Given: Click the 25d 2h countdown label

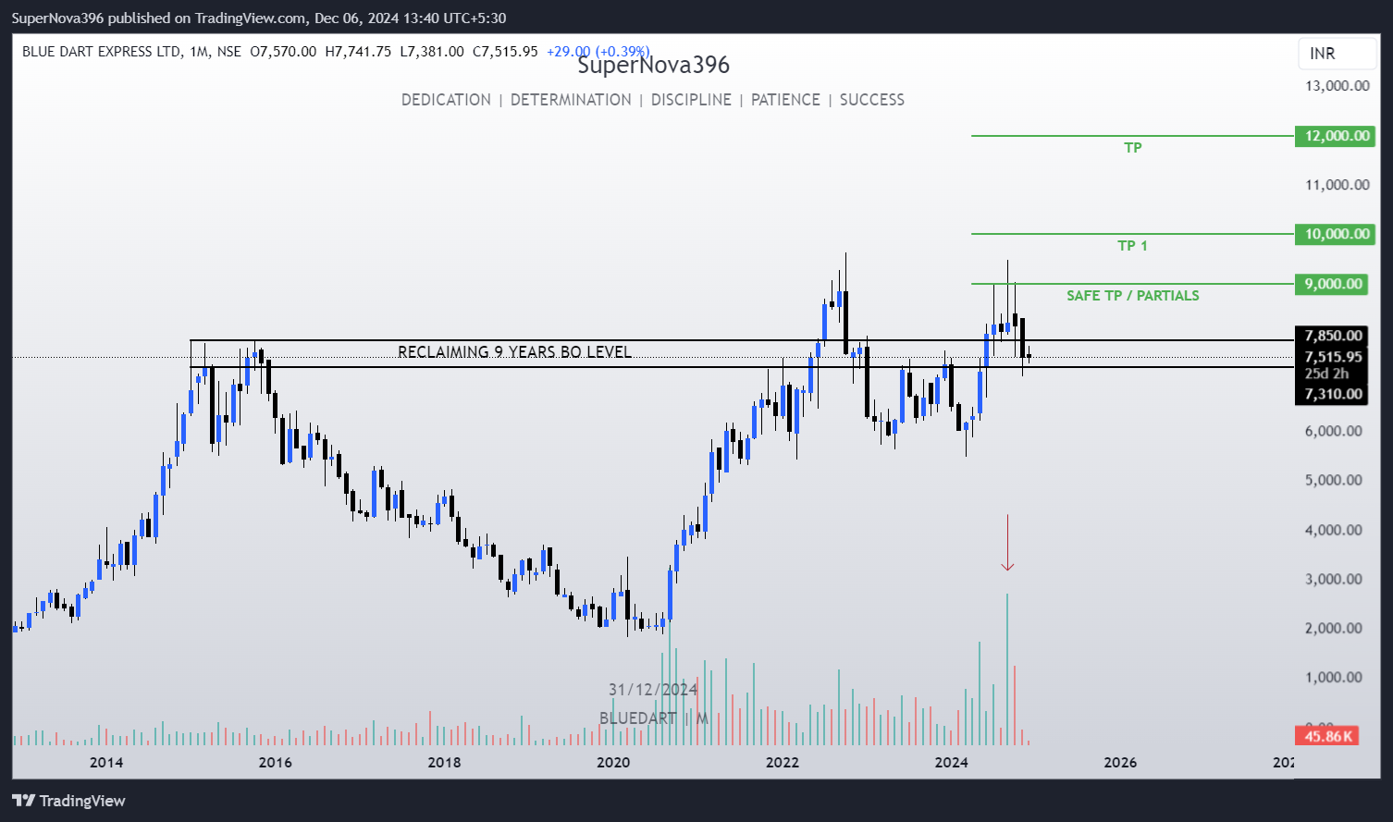Looking at the screenshot, I should [x=1328, y=374].
